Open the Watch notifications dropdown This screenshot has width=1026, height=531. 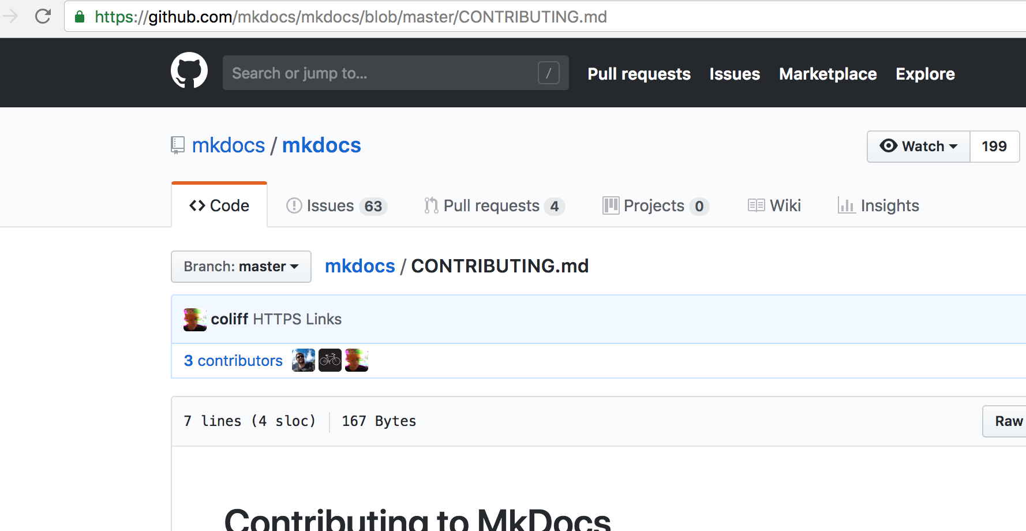coord(918,146)
